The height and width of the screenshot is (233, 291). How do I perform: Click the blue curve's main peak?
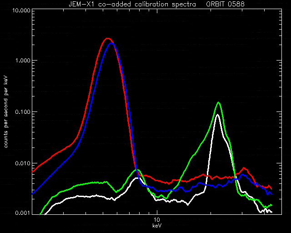tap(111, 43)
